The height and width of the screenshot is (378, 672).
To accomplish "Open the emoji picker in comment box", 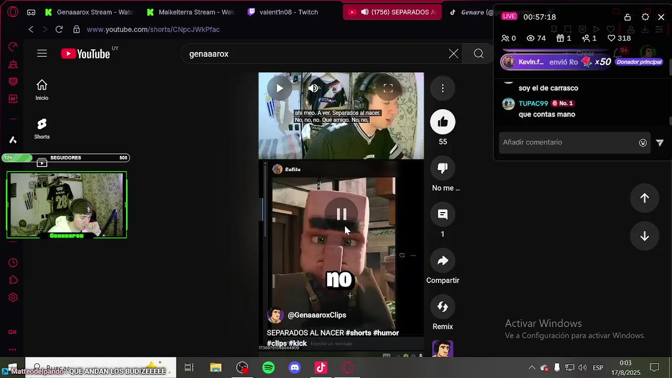I will pos(643,142).
